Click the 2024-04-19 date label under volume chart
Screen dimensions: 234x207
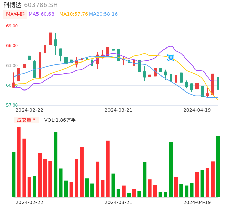(197, 202)
